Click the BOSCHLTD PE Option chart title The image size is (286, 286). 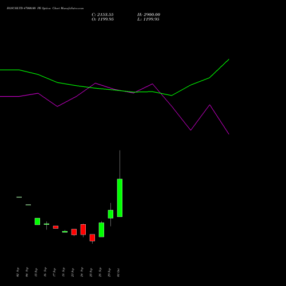click(x=45, y=9)
